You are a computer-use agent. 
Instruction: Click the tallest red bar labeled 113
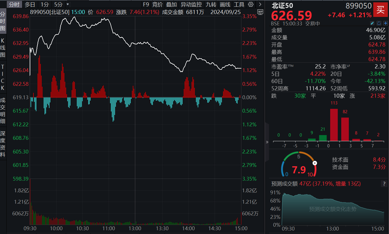pos(334,125)
